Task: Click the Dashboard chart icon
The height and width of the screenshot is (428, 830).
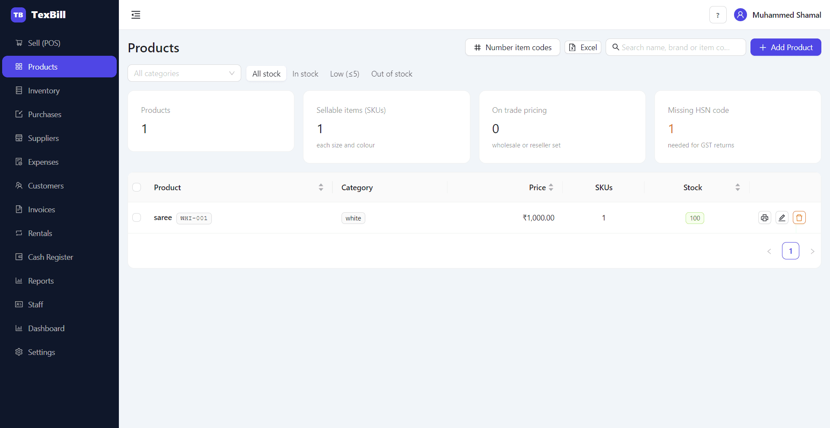Action: coord(19,328)
